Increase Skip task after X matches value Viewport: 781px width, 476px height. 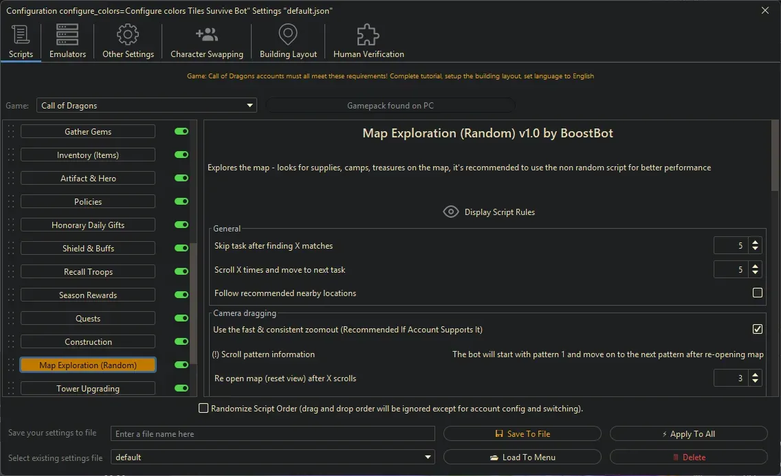pyautogui.click(x=756, y=242)
